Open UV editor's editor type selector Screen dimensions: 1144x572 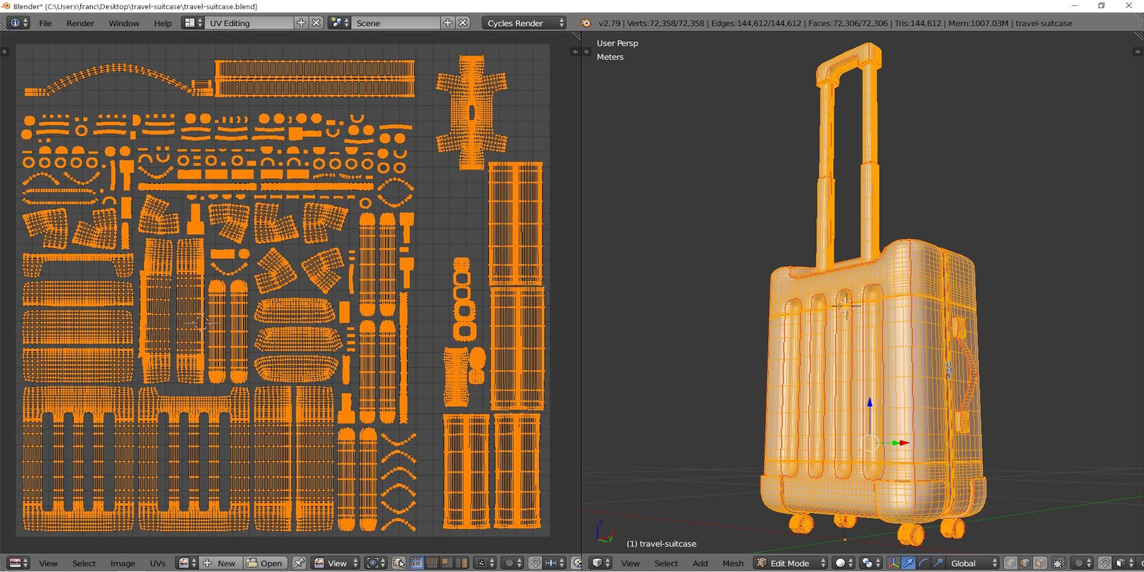coord(18,562)
